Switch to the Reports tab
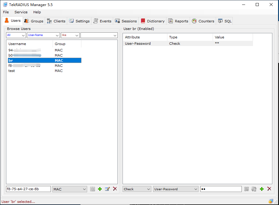Screen dimensions: 279x205 tap(178, 21)
